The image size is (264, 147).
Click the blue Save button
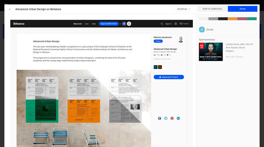242,9
